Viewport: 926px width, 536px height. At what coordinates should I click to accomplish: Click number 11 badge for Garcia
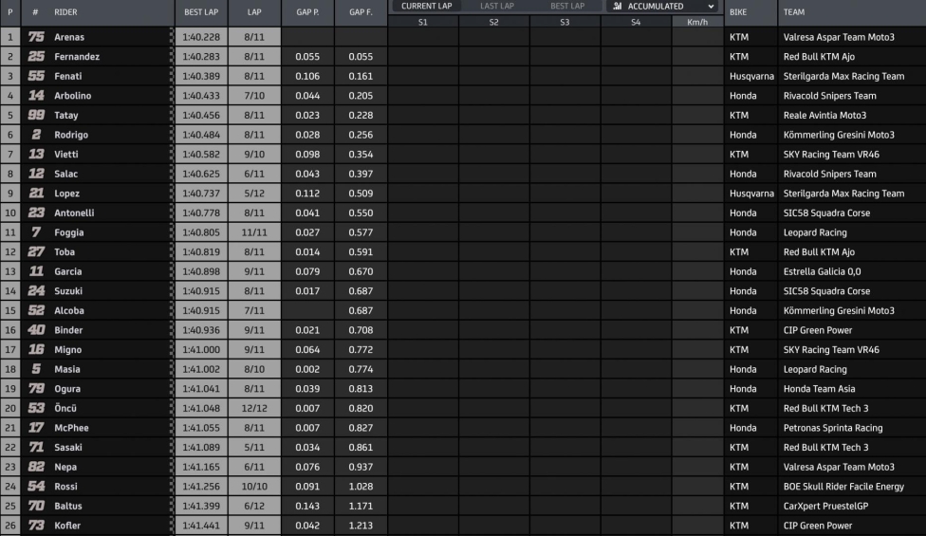(36, 271)
